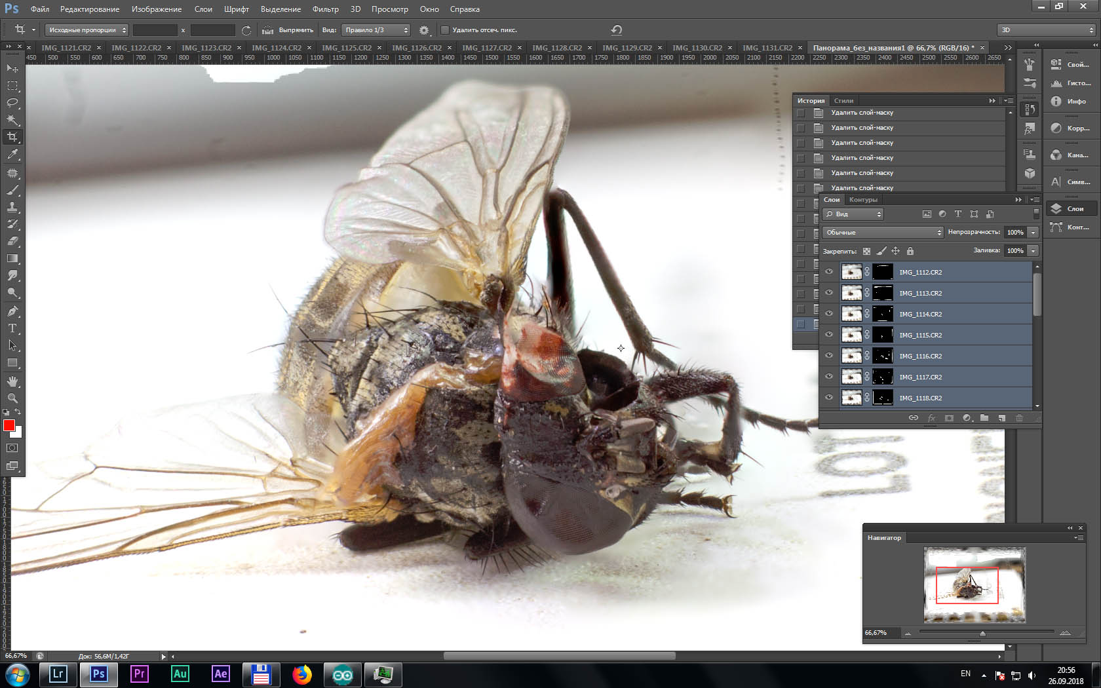
Task: Expand hidden document tabs list
Action: coord(1008,47)
